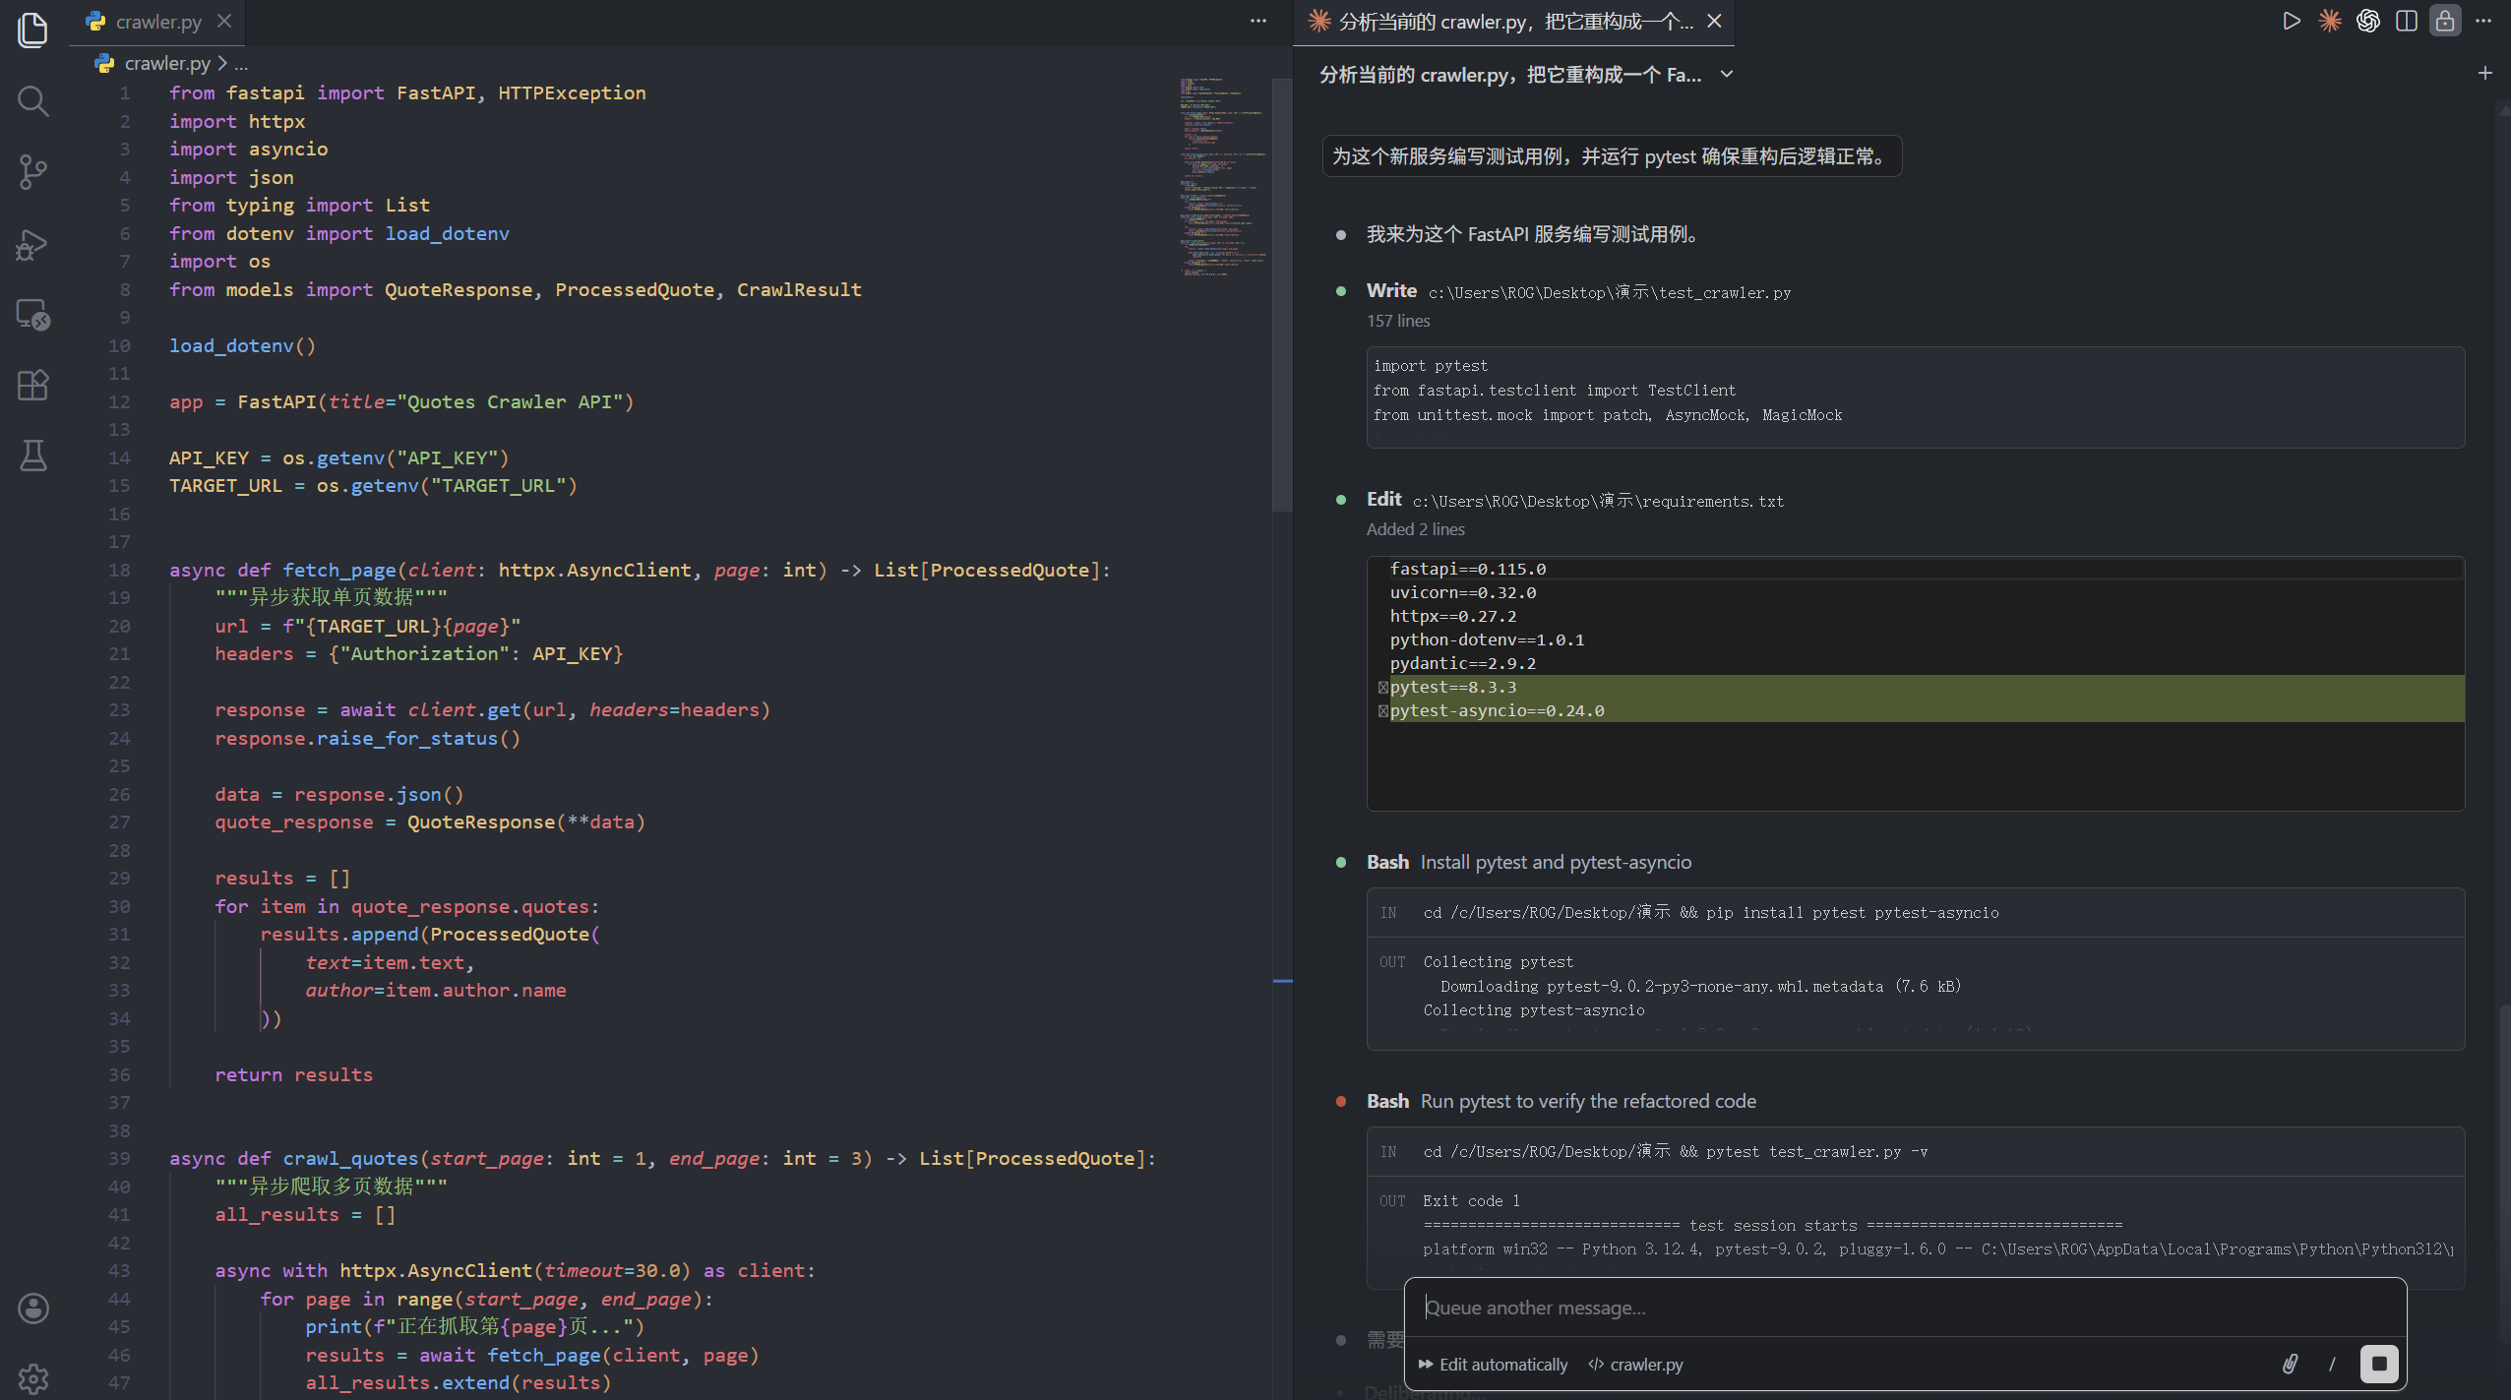Image resolution: width=2511 pixels, height=1400 pixels.
Task: Start a new conversation with plus button
Action: [x=2484, y=73]
